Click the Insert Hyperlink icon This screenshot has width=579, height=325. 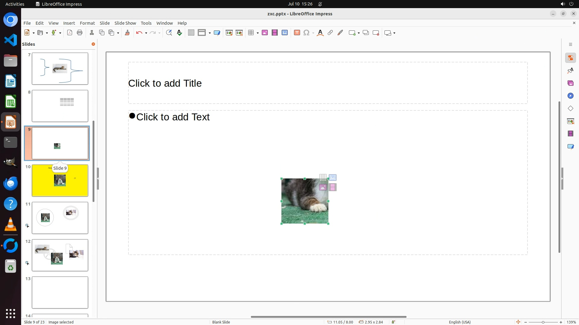pyautogui.click(x=330, y=33)
